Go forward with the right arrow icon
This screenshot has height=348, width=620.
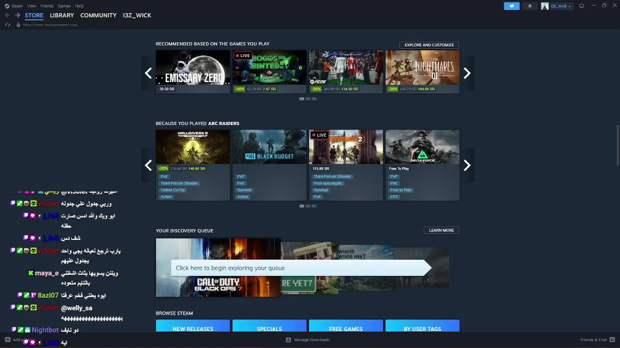point(17,15)
